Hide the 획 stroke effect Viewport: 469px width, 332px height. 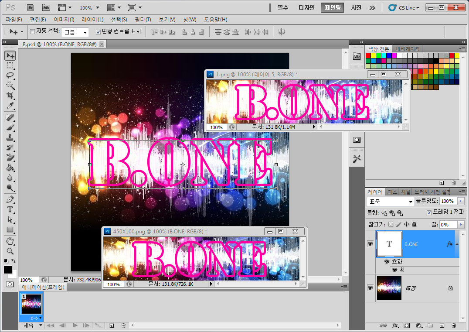point(395,270)
